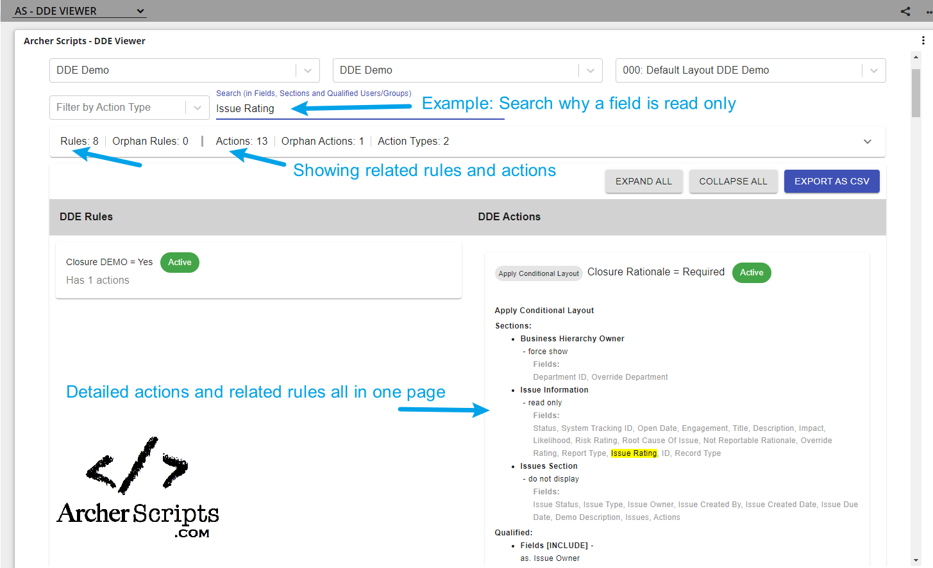Expand the rules and actions summary chevron
Screen dimensions: 933x568
867,142
